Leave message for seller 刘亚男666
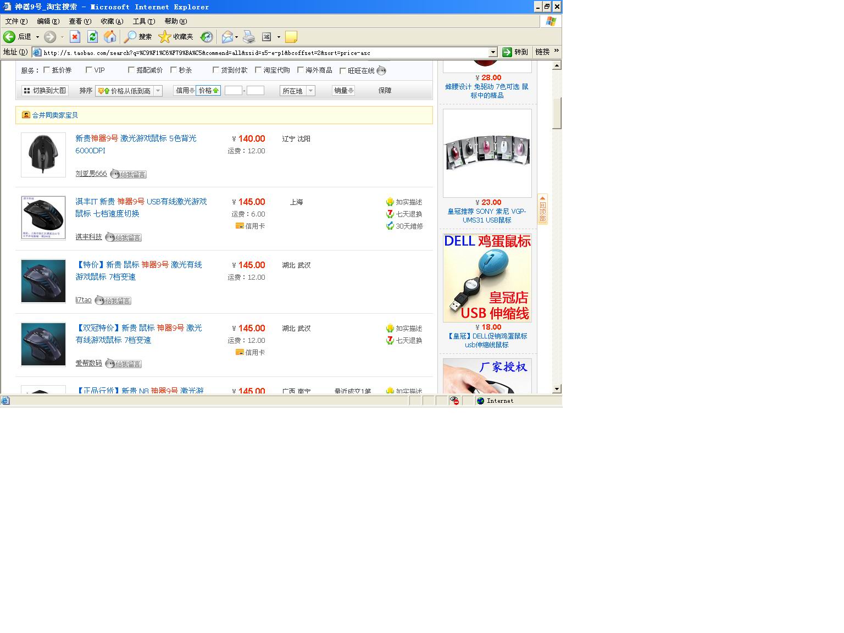The image size is (844, 633). [129, 174]
